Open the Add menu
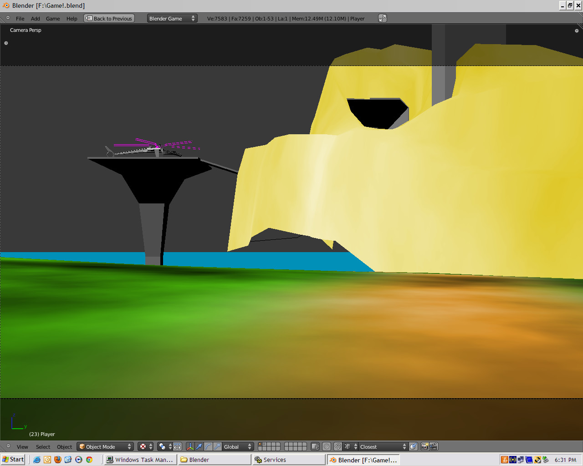Image resolution: width=583 pixels, height=466 pixels. click(36, 19)
